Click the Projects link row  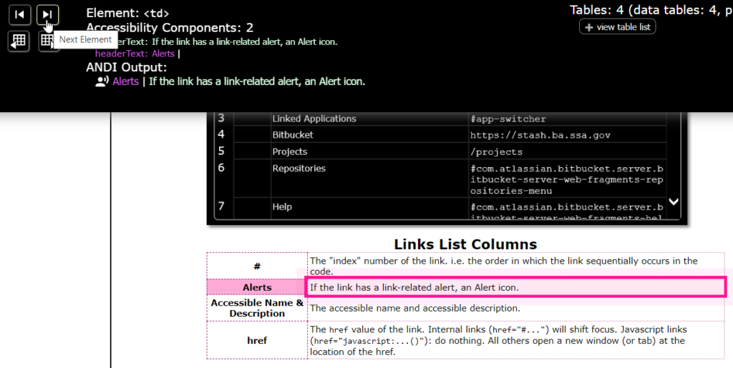tap(290, 151)
